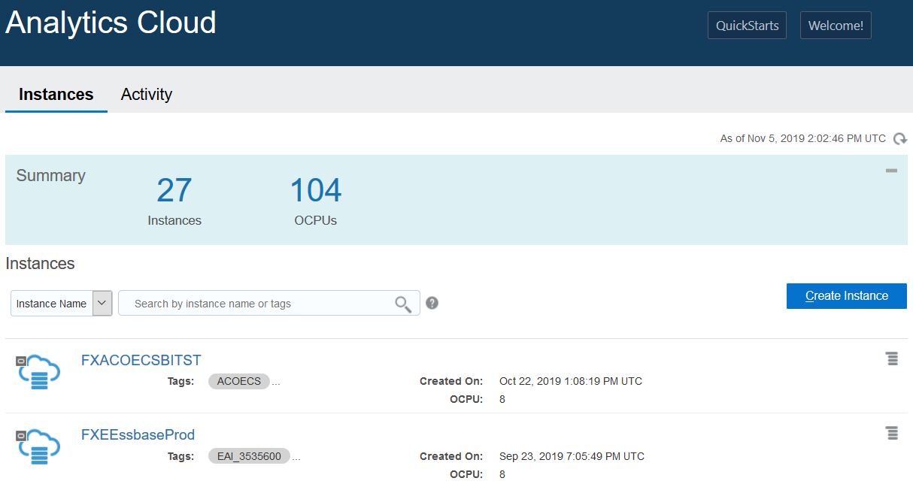Open the FXACOECSBITST instance actions menu

[x=892, y=358]
